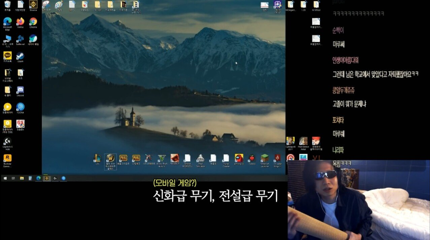Open the KakaoTalk desktop shortcut
Image resolution: width=430 pixels, height=240 pixels.
tap(7, 57)
